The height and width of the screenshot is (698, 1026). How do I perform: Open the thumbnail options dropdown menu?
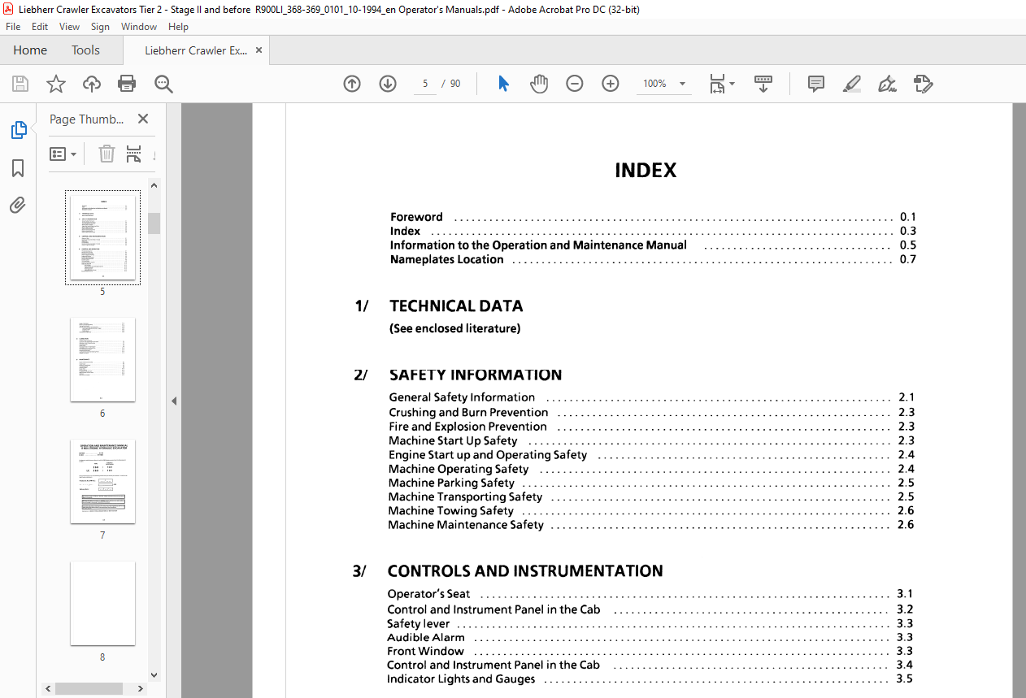[x=63, y=154]
